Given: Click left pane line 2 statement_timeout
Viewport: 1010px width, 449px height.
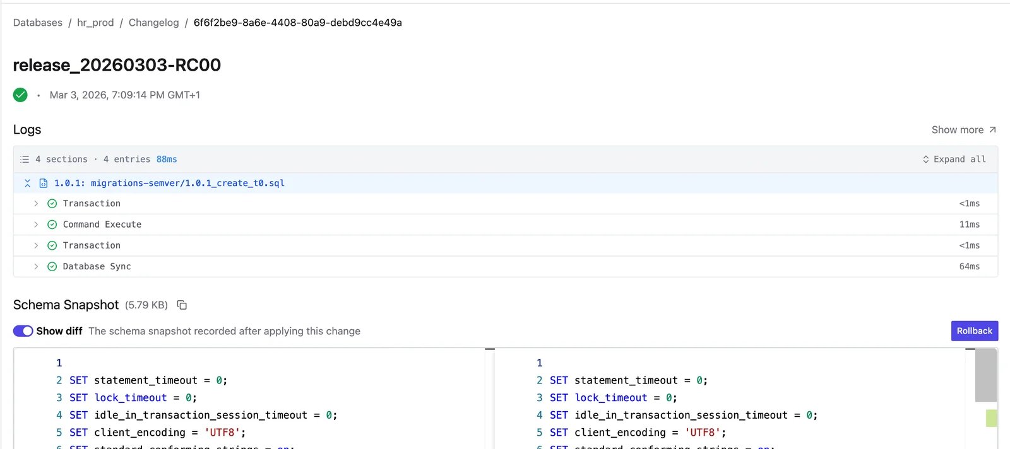Looking at the screenshot, I should click(x=148, y=380).
